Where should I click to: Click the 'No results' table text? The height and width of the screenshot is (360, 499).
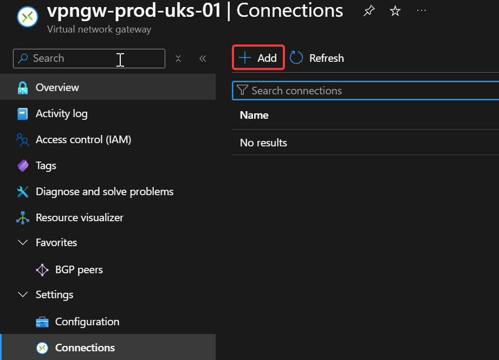coord(263,143)
